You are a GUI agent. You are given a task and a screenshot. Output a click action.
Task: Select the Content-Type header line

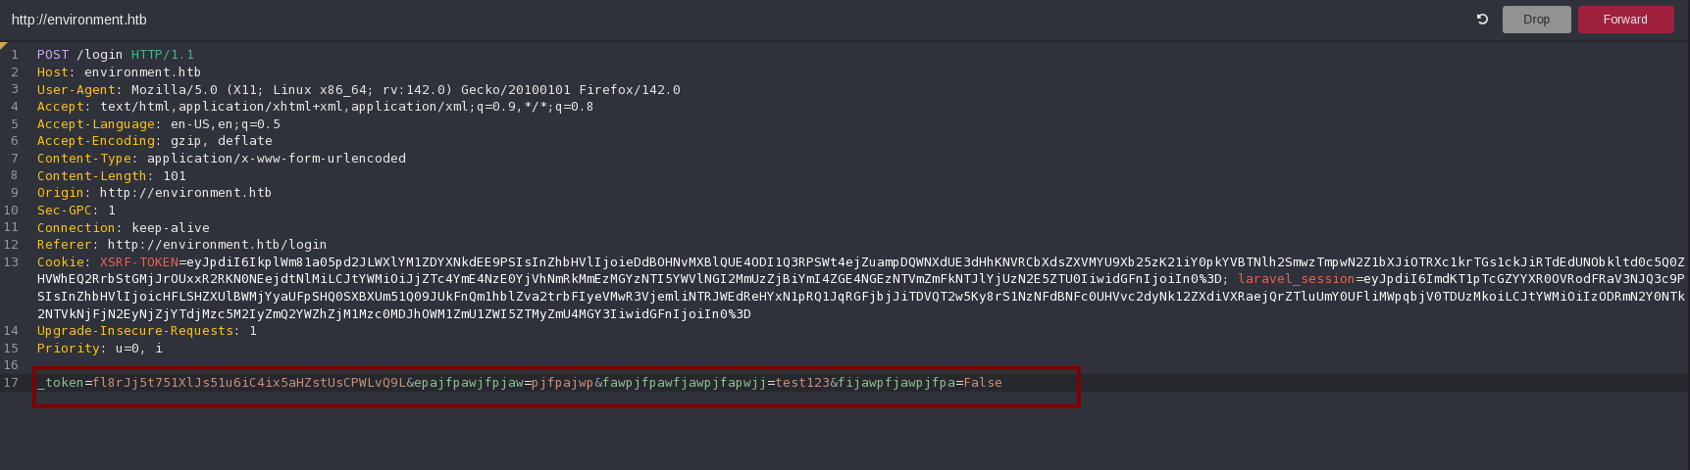tap(222, 159)
